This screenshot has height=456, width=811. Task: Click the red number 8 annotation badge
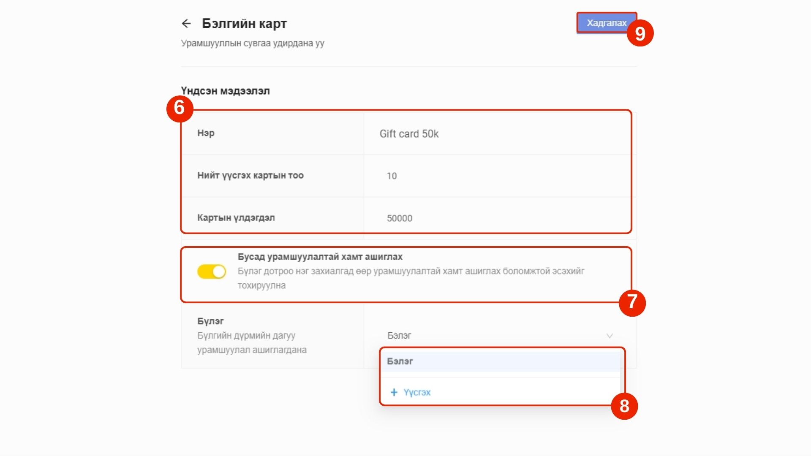(624, 406)
